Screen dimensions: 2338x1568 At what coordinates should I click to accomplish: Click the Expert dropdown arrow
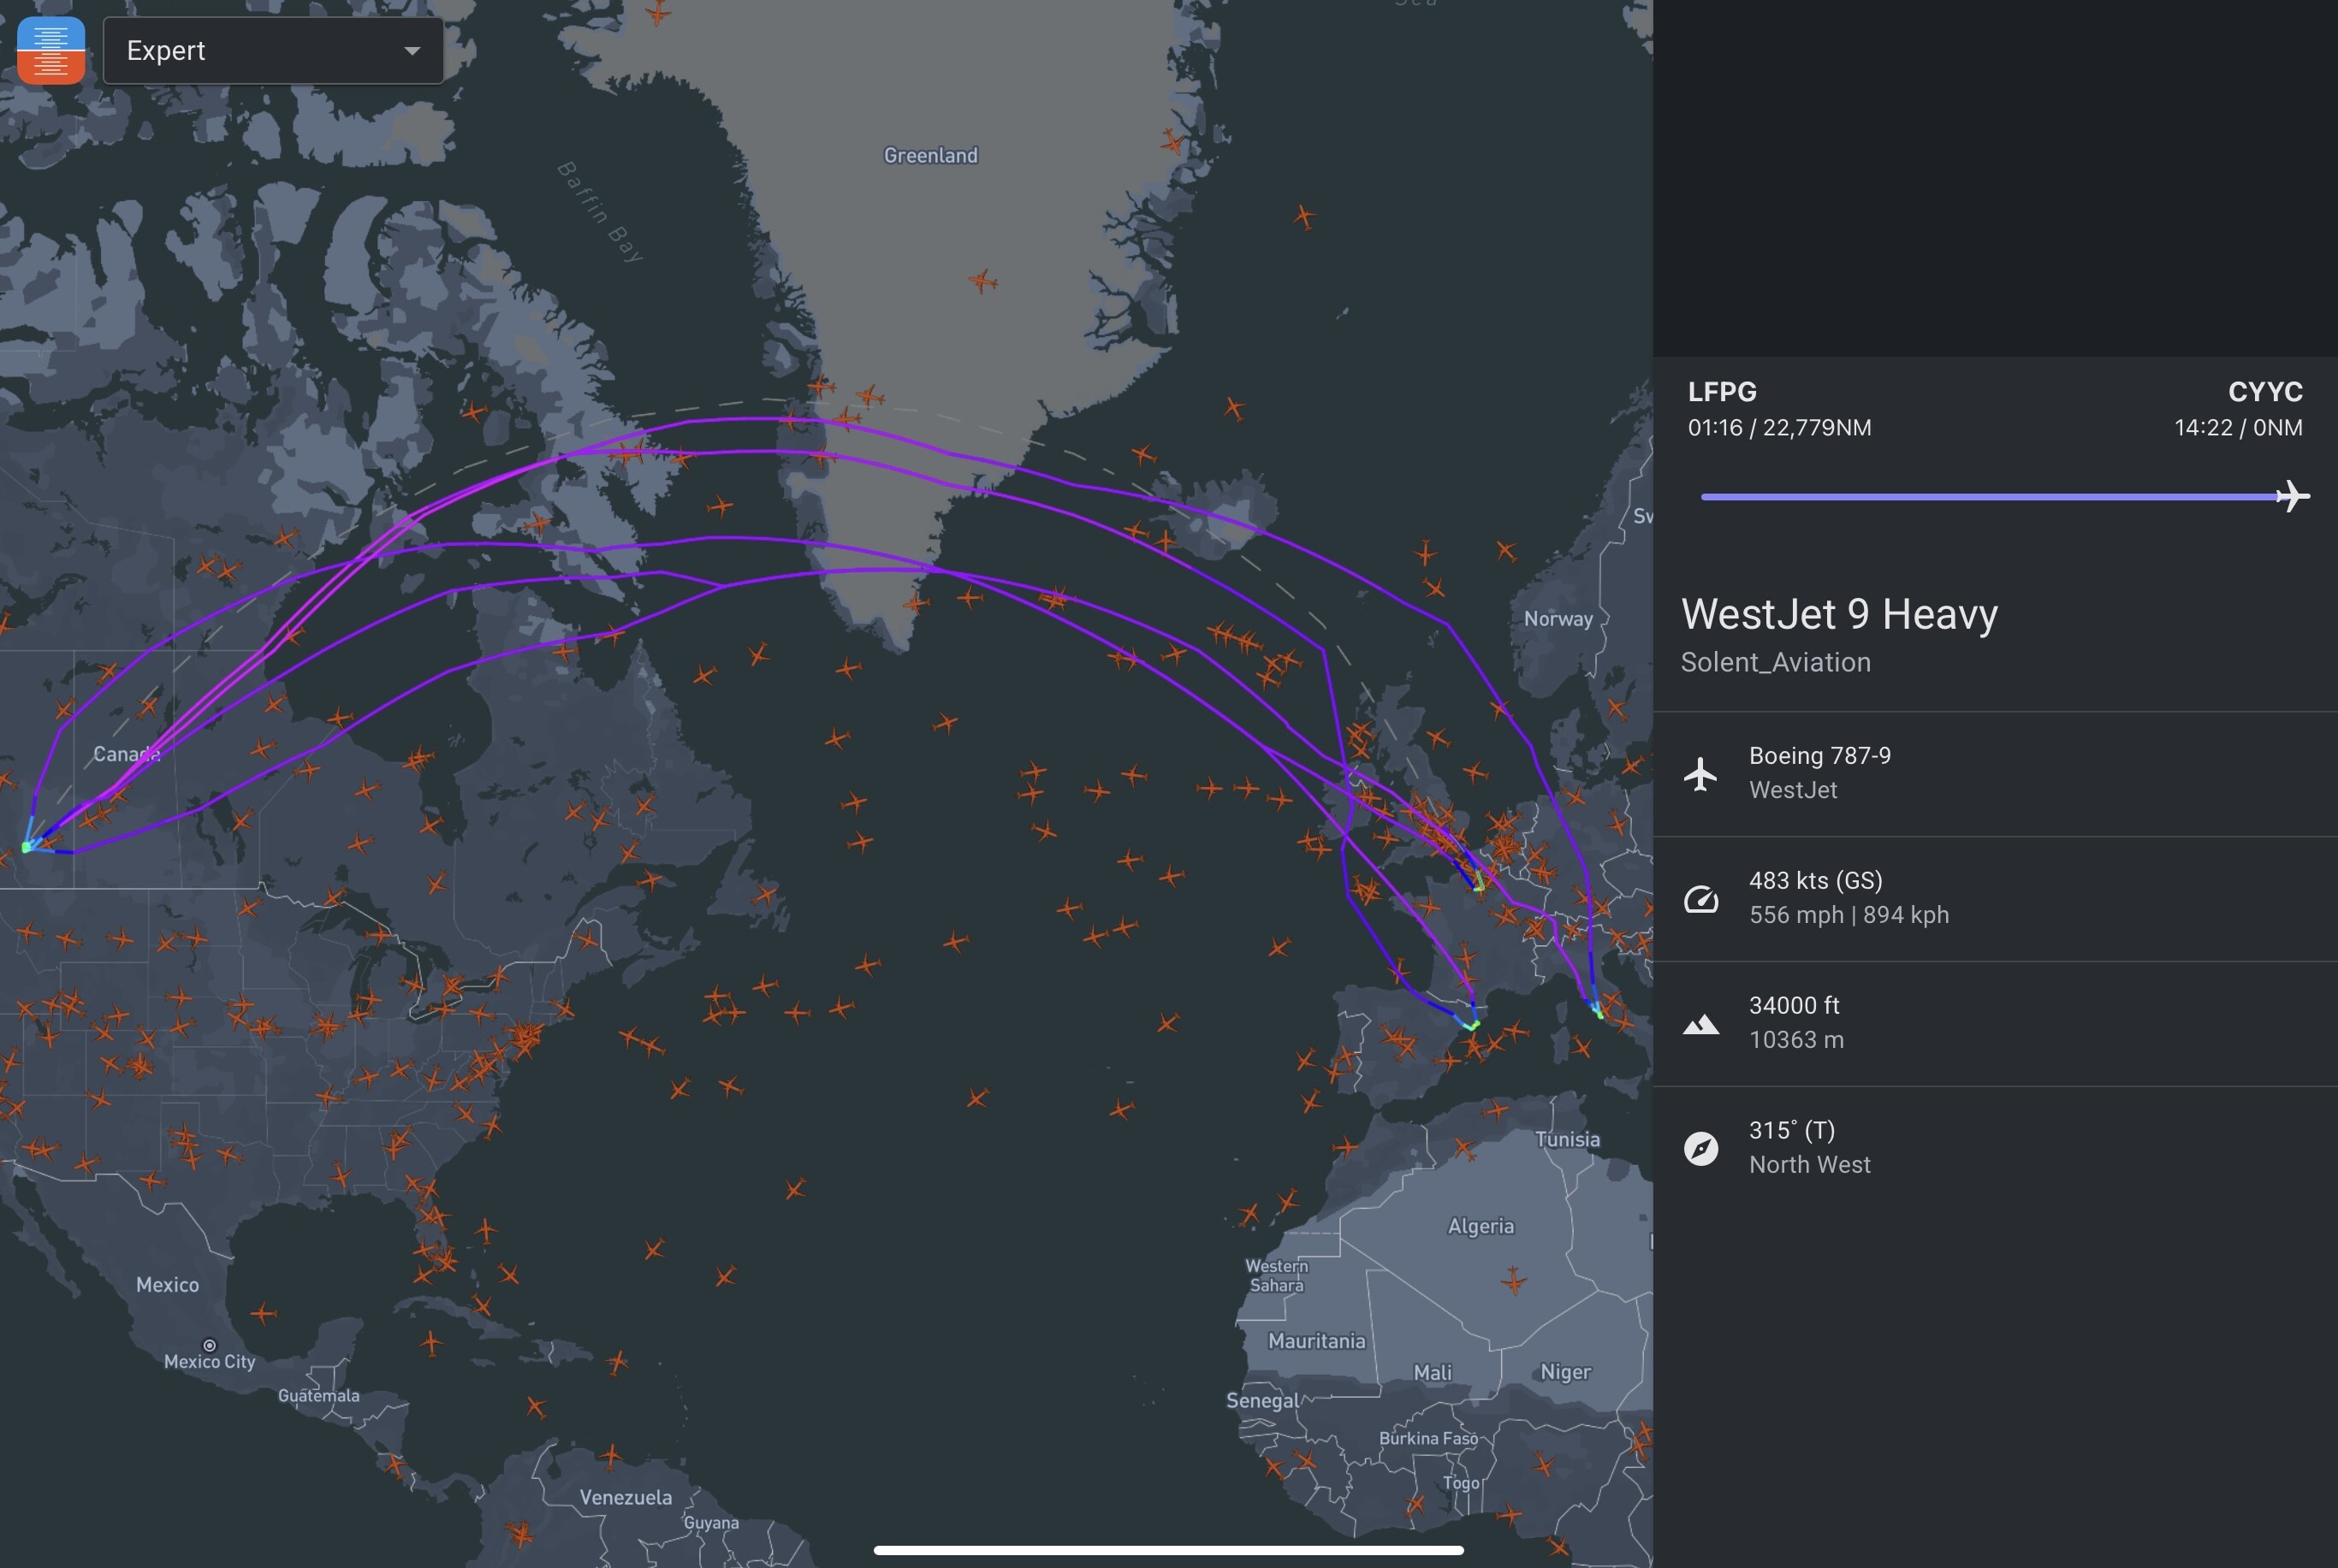(x=412, y=51)
